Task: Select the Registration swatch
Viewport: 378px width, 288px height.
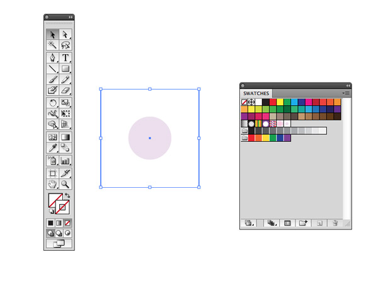Action: coord(251,102)
